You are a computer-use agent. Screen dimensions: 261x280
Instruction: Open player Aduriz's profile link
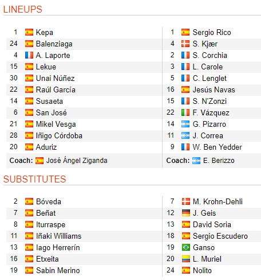coord(46,147)
